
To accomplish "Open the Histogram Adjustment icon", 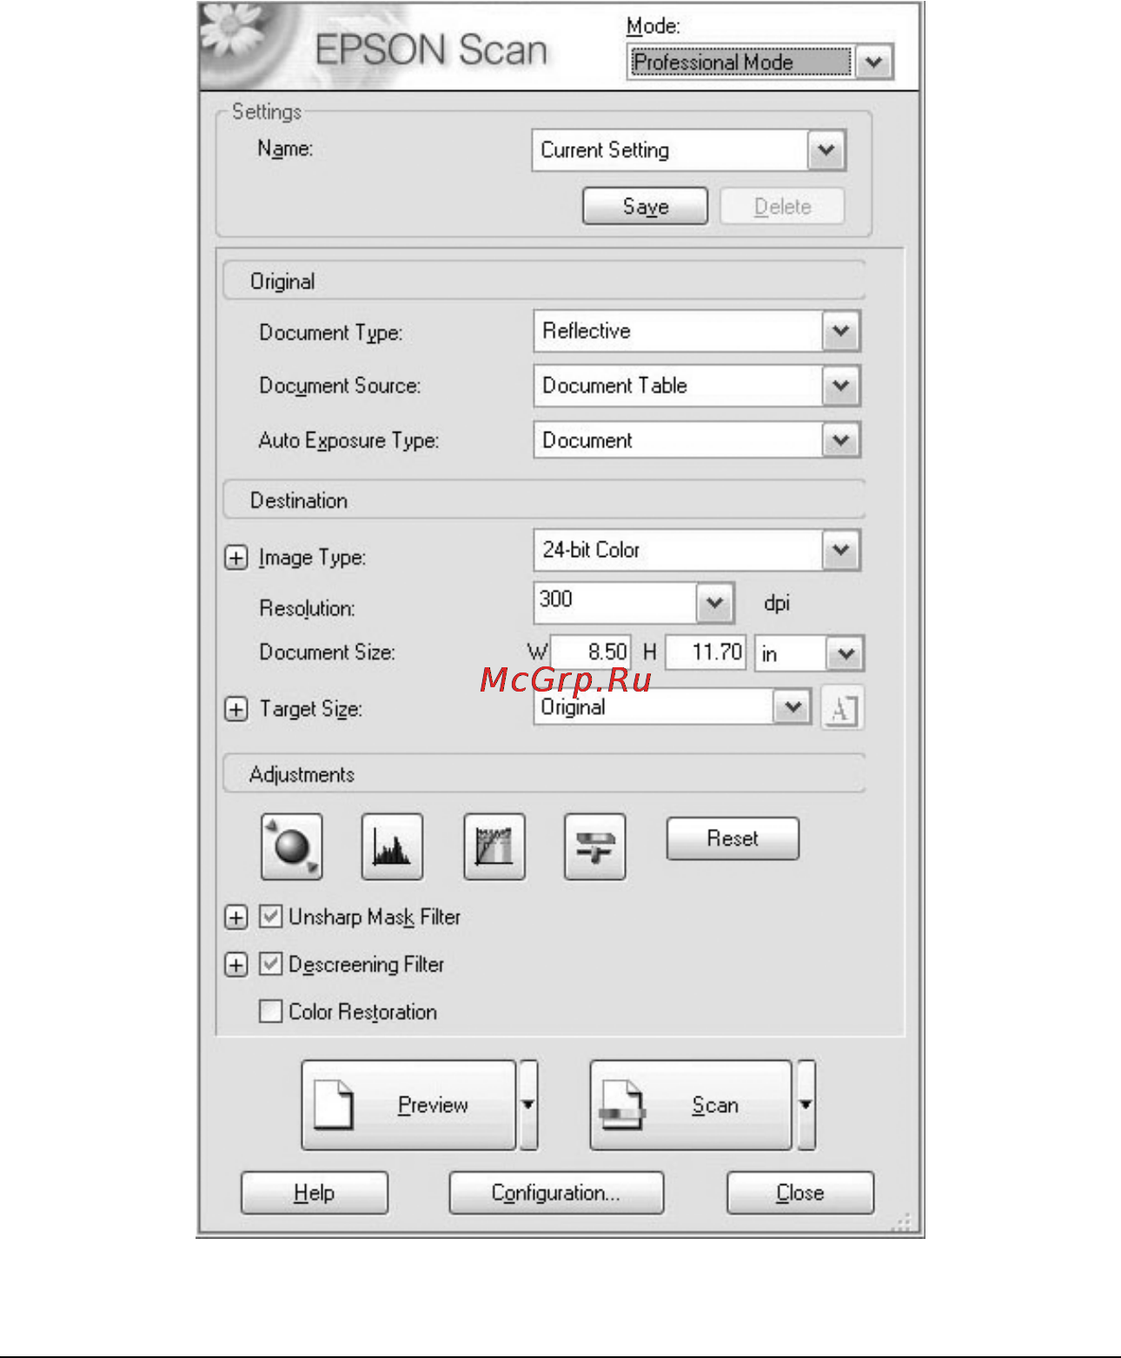I will 392,846.
